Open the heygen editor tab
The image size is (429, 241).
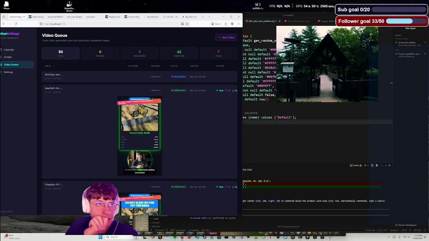326,21
